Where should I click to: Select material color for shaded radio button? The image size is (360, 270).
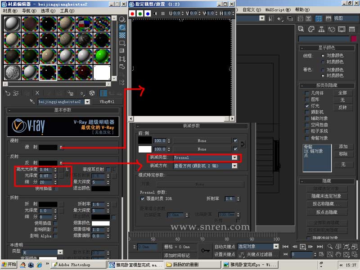click(x=323, y=76)
